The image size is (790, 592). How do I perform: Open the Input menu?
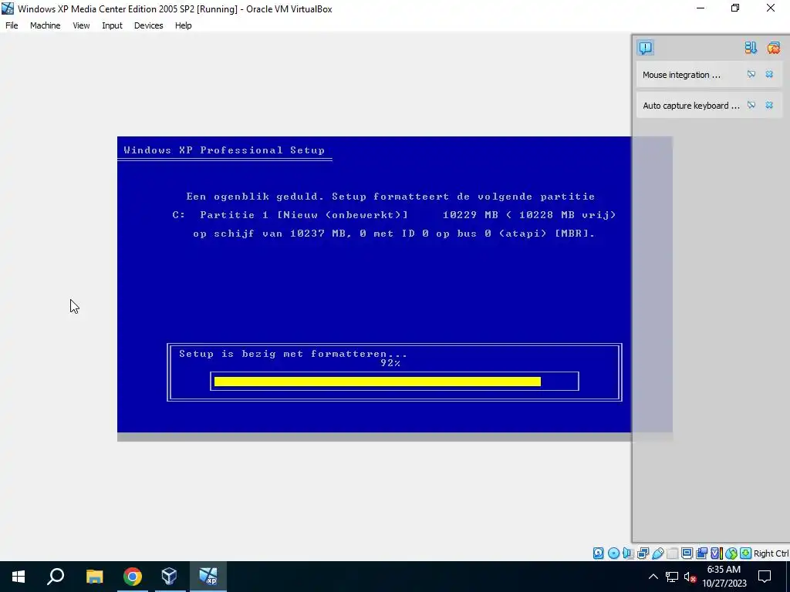(112, 25)
